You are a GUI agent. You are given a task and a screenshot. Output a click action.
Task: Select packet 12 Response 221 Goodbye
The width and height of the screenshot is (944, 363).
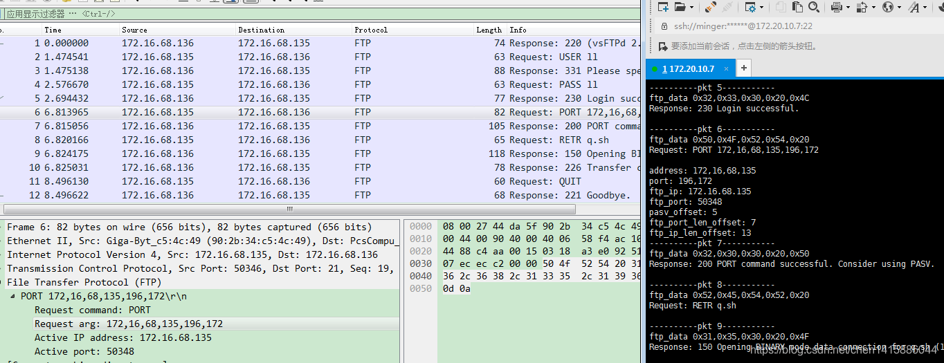320,195
